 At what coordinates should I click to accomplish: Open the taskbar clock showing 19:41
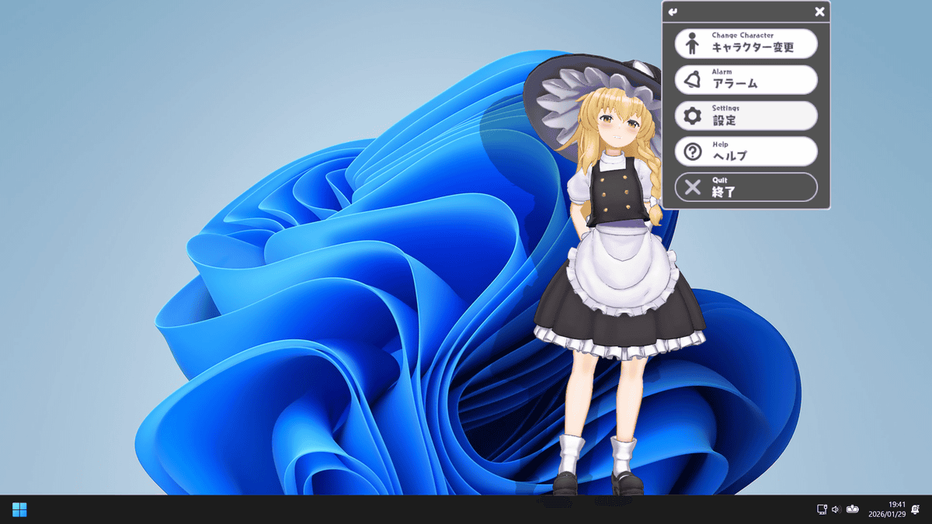[887, 509]
